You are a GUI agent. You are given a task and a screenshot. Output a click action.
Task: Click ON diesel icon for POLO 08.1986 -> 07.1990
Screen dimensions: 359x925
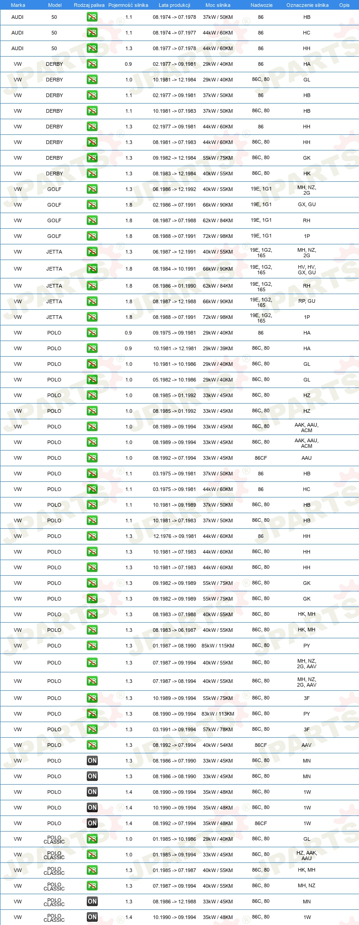tap(92, 761)
